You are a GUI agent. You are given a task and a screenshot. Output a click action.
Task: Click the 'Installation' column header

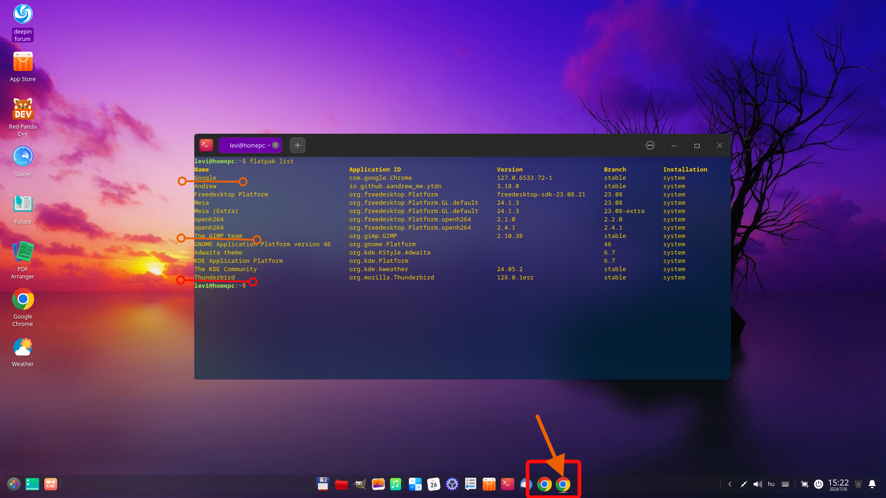click(685, 170)
